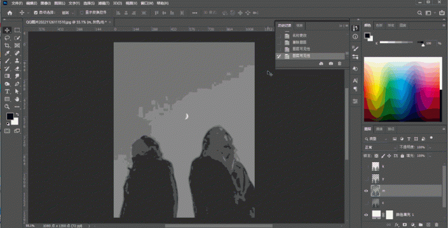Open the blend mode dropdown 正常

380,148
